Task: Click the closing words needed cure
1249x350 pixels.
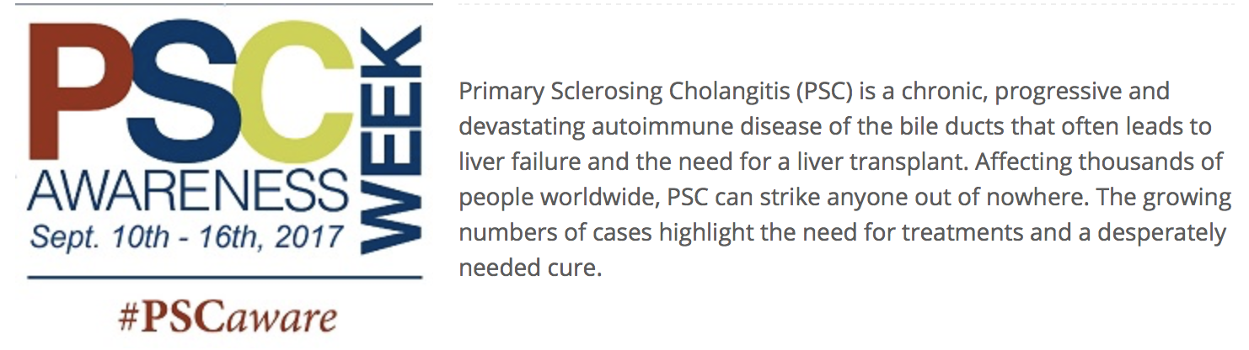Action: 531,268
